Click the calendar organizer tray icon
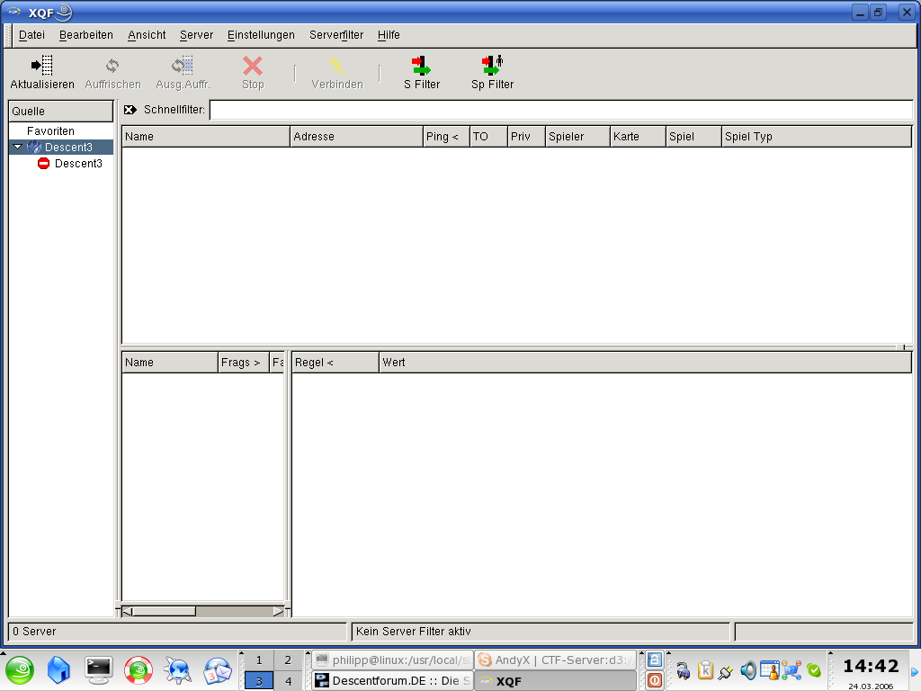Viewport: 921px width, 691px height. (x=770, y=669)
